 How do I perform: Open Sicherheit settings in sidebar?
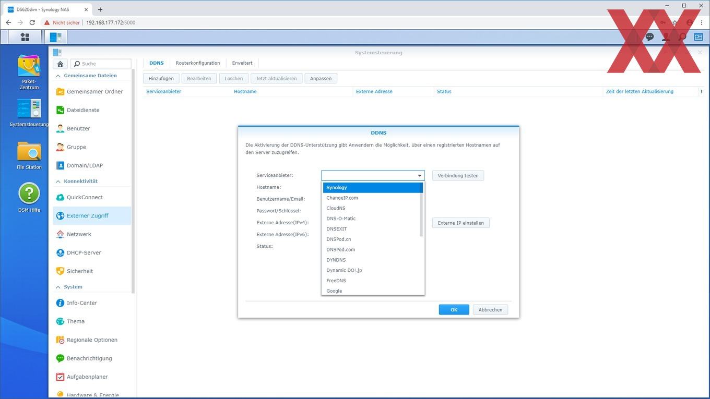pos(92,271)
